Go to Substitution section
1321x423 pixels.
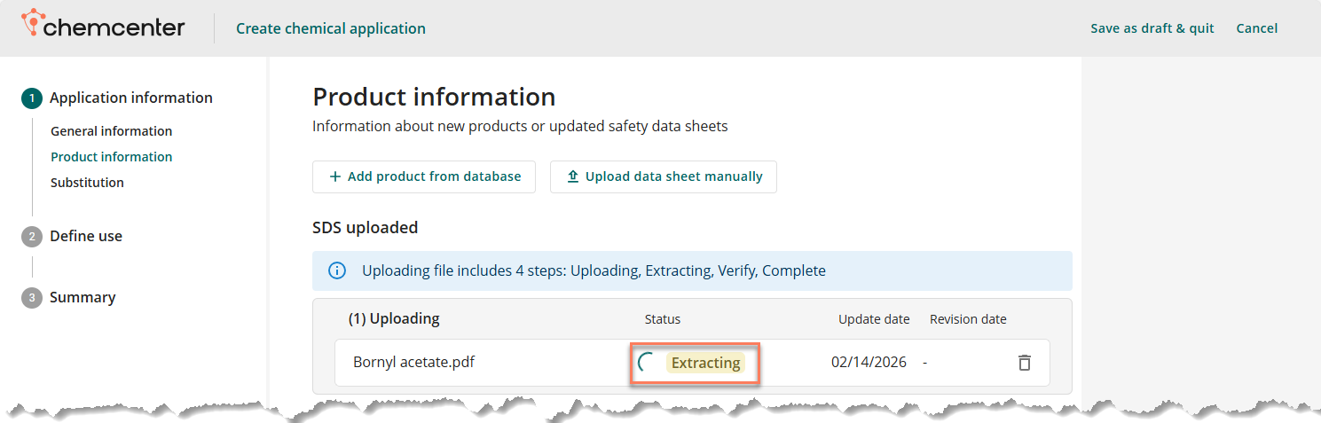click(x=87, y=183)
